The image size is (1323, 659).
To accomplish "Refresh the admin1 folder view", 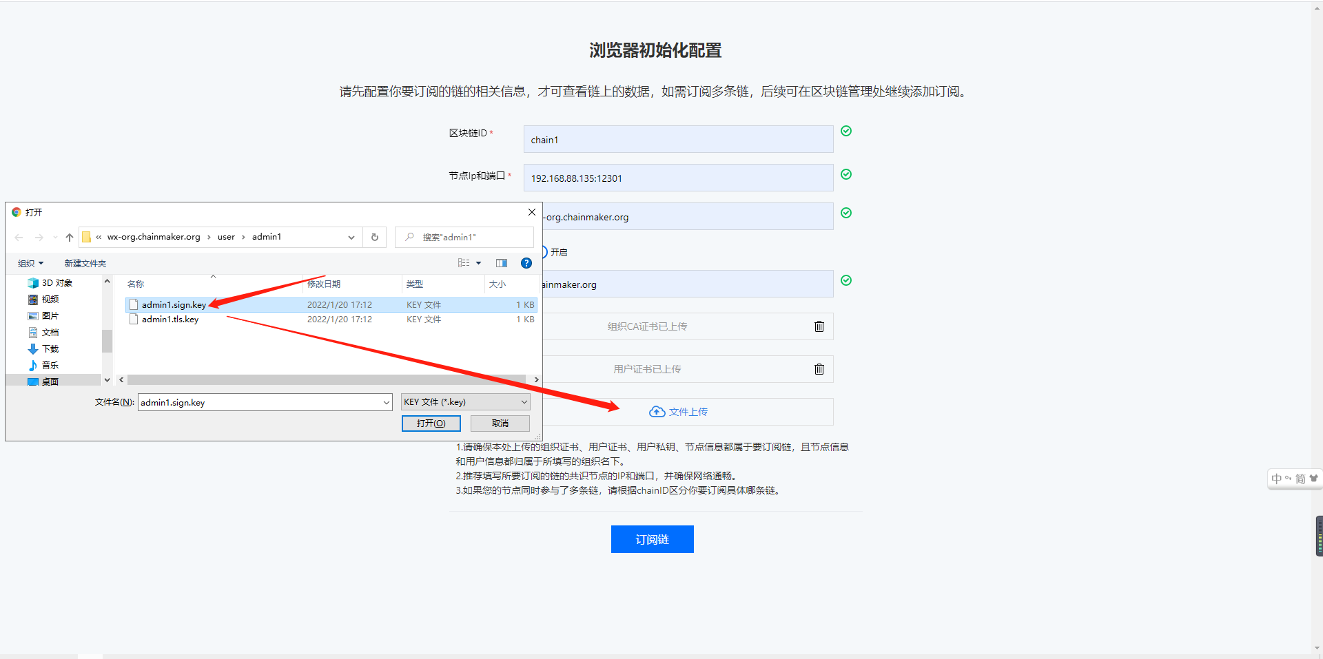I will pos(375,237).
